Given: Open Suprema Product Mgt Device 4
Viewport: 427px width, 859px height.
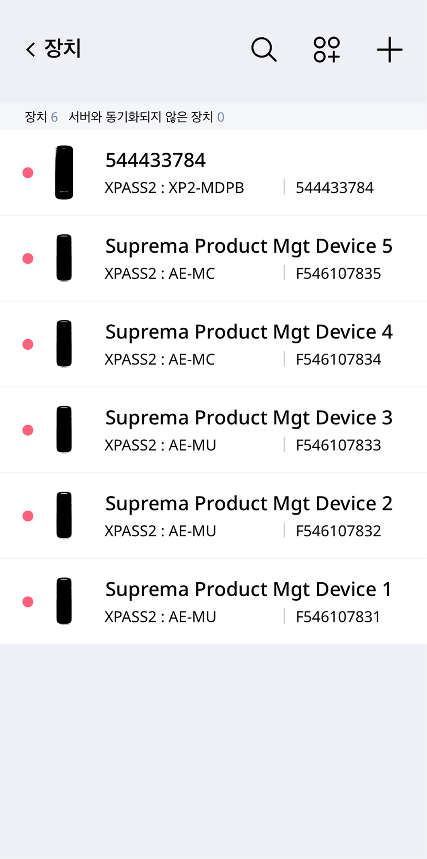Looking at the screenshot, I should click(248, 332).
